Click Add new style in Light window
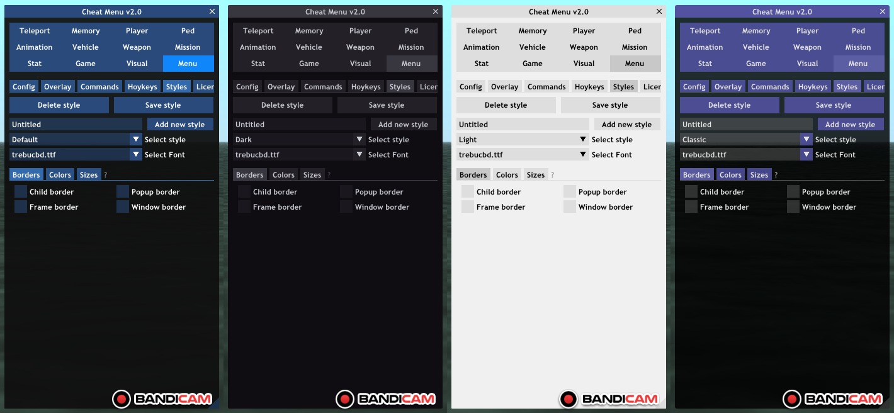894x413 pixels. click(x=626, y=124)
